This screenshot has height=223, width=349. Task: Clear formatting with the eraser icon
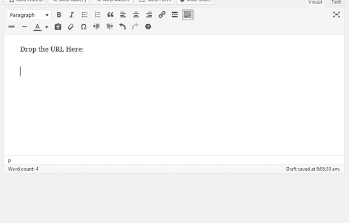click(71, 26)
